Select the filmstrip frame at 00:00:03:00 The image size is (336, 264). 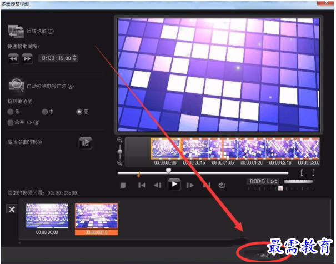tap(307, 148)
